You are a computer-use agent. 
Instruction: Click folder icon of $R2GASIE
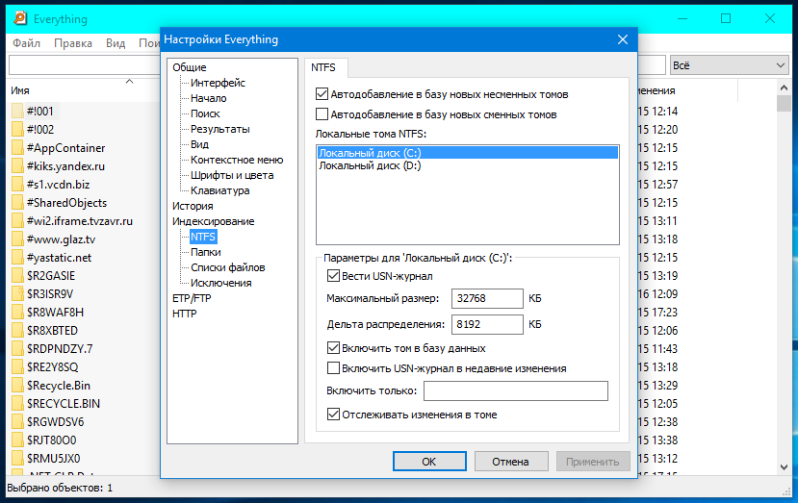17,276
